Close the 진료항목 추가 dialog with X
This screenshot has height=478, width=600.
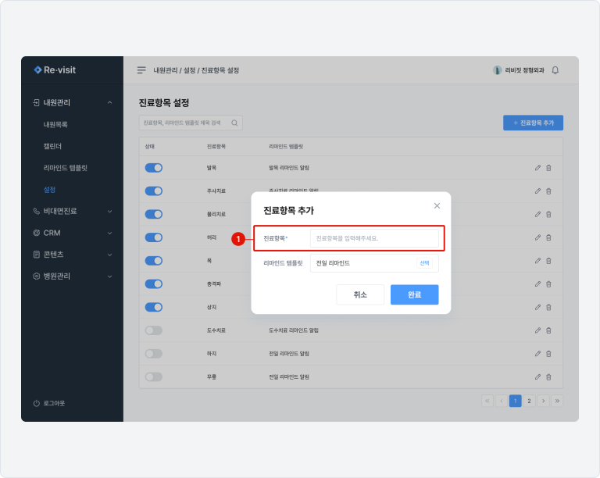[437, 206]
